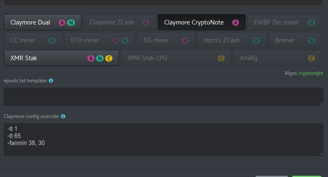The height and width of the screenshot is (177, 328).
Task: Grab the config override resize handle
Action: [x=321, y=154]
